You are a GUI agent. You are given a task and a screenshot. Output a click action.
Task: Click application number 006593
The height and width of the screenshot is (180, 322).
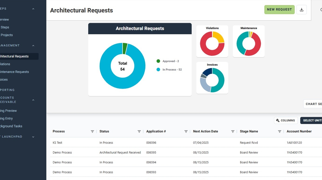point(151,172)
